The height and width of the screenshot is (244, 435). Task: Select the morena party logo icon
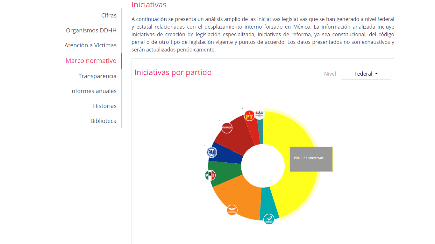point(227,128)
